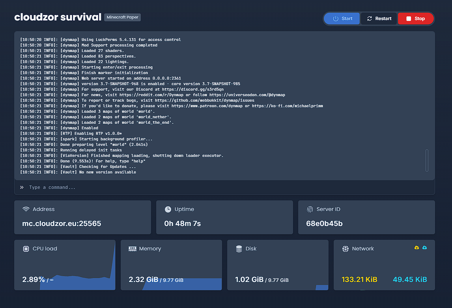Screen dimensions: 452x308
Task: Click the 'Uptime' card label
Action: pos(184,209)
